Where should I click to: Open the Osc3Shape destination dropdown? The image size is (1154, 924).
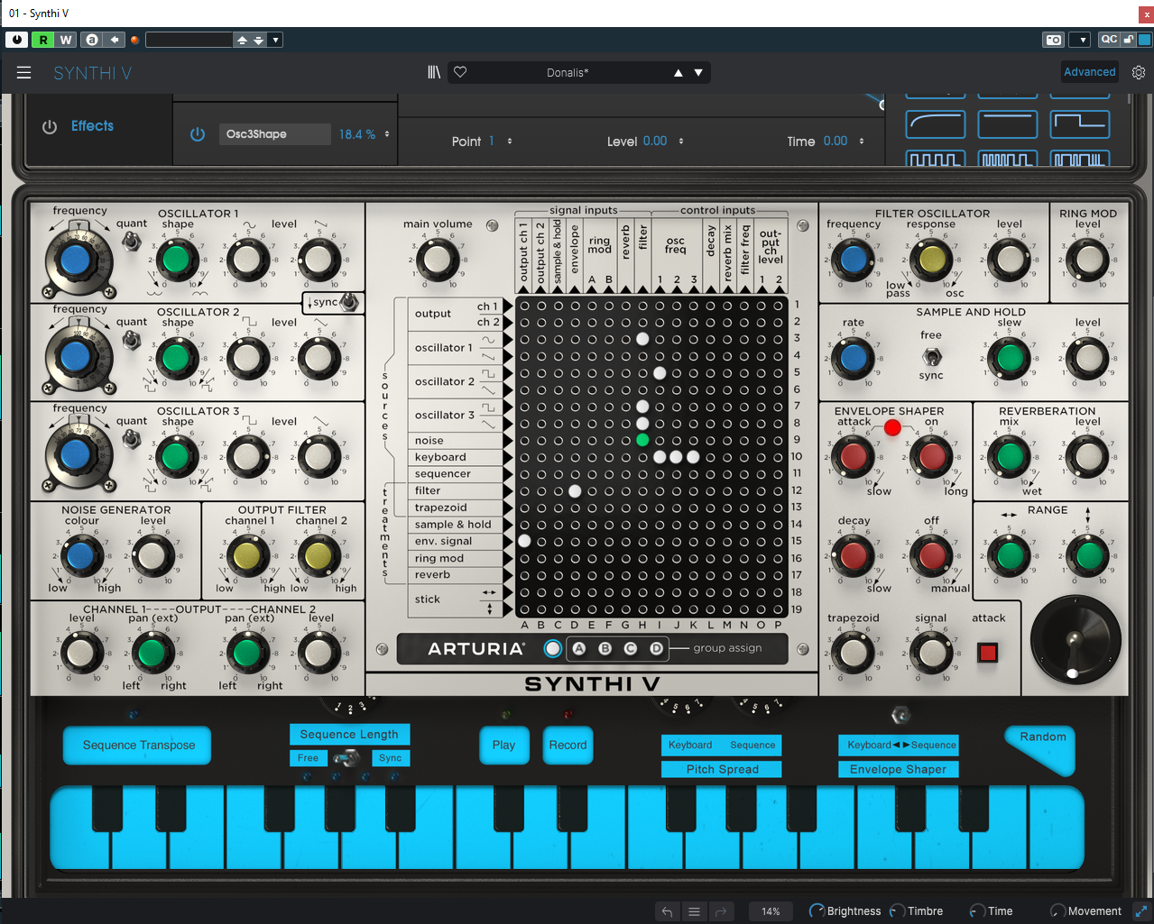tap(274, 134)
